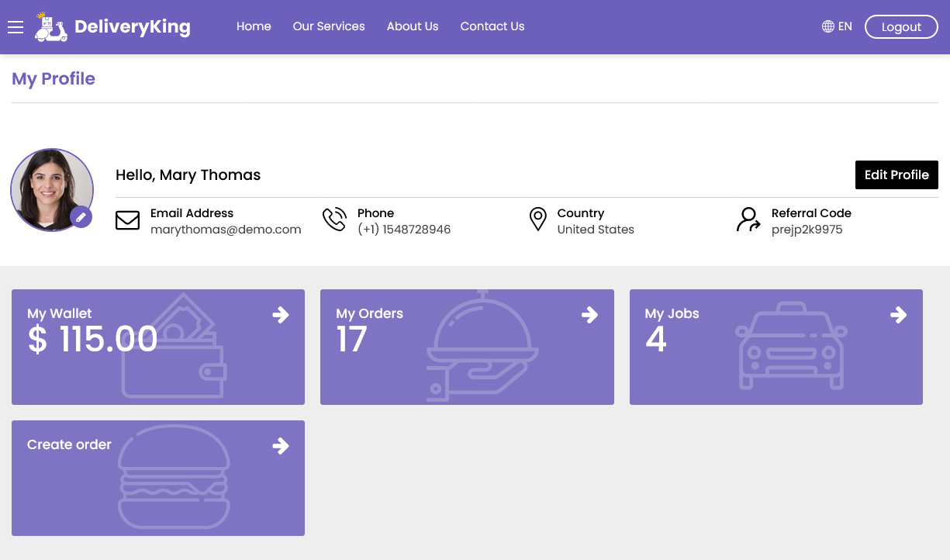This screenshot has width=950, height=560.
Task: Click the serving cloche illustration
Action: click(482, 346)
